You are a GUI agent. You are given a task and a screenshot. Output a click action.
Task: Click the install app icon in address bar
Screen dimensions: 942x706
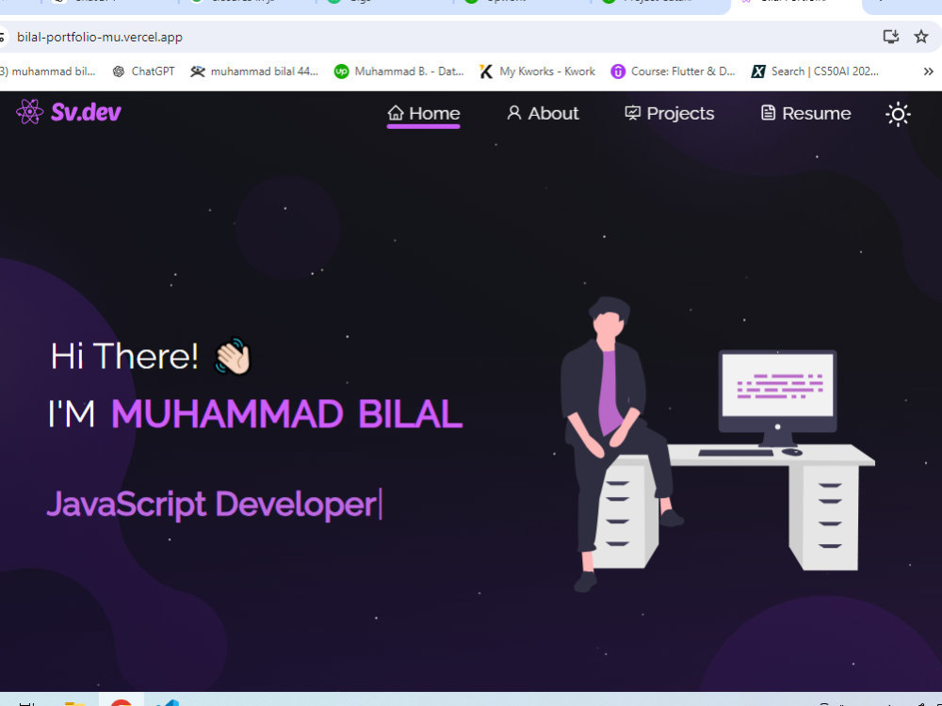click(x=890, y=37)
